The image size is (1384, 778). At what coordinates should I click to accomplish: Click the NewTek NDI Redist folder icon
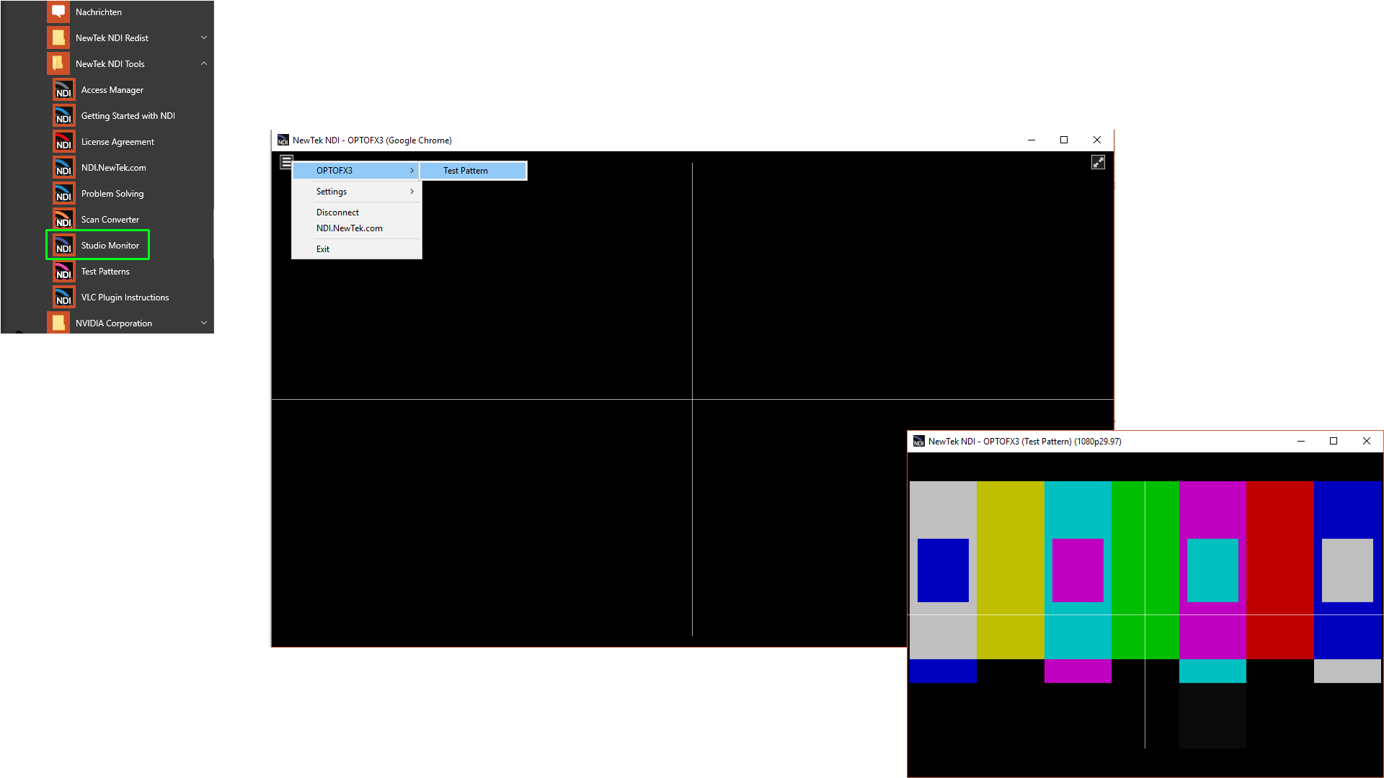(58, 37)
